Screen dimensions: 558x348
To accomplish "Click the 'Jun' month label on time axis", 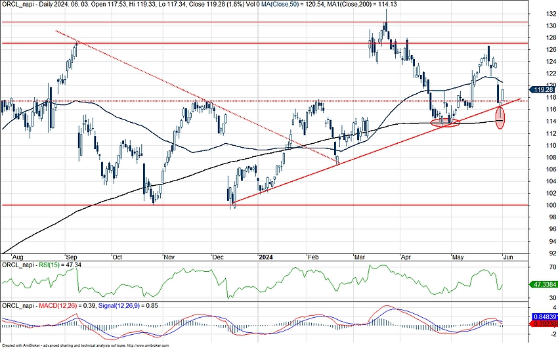I will pos(509,257).
